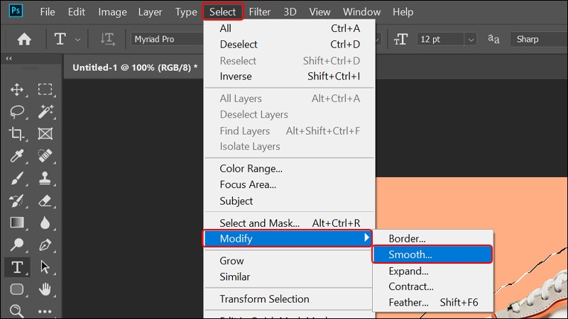The image size is (568, 319).
Task: Open the Window menu
Action: tap(361, 12)
